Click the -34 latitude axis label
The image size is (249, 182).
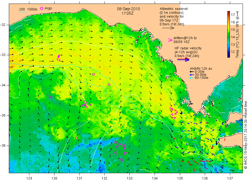click(3, 85)
